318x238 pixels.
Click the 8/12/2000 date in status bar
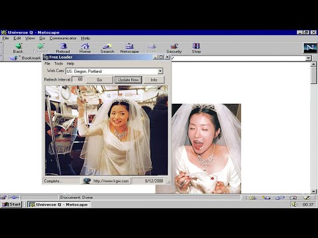point(154,181)
